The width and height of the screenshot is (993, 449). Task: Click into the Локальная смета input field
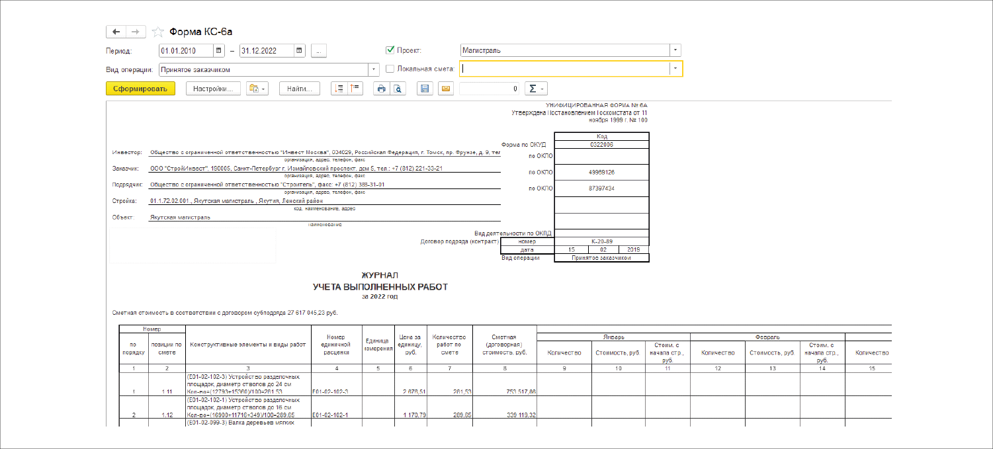(564, 68)
